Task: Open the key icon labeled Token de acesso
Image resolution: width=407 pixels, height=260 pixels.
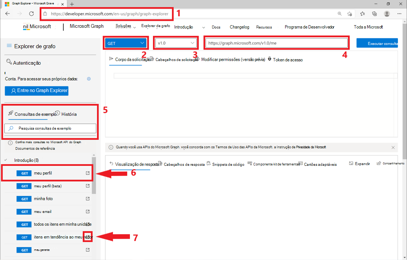Action: 269,60
